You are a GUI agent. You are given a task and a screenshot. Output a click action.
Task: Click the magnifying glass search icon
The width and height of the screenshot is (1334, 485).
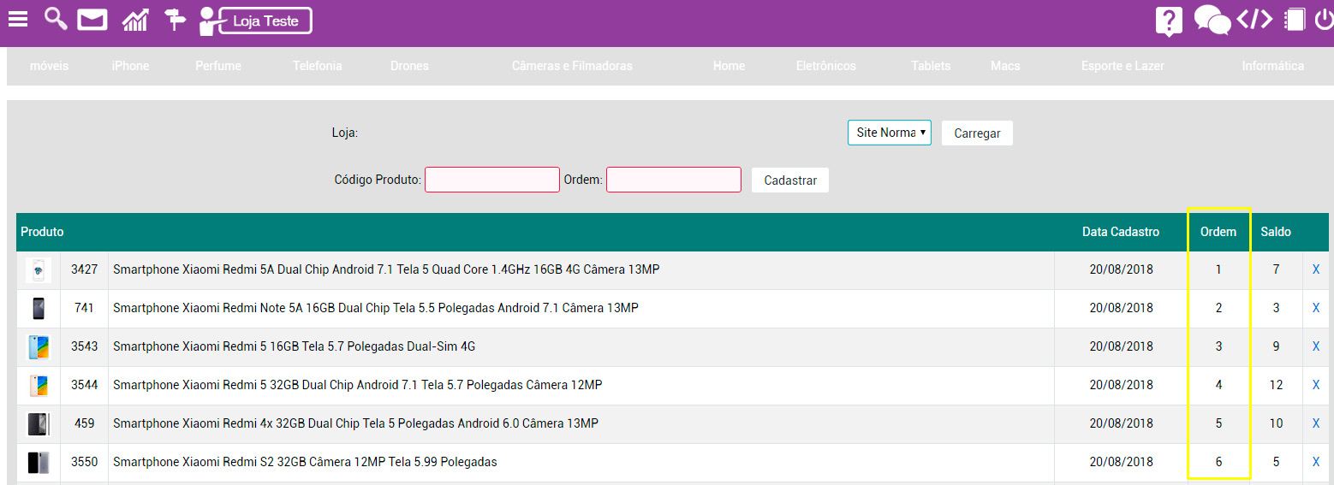click(56, 19)
